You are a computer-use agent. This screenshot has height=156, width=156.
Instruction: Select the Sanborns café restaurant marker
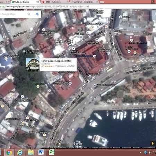point(135,53)
